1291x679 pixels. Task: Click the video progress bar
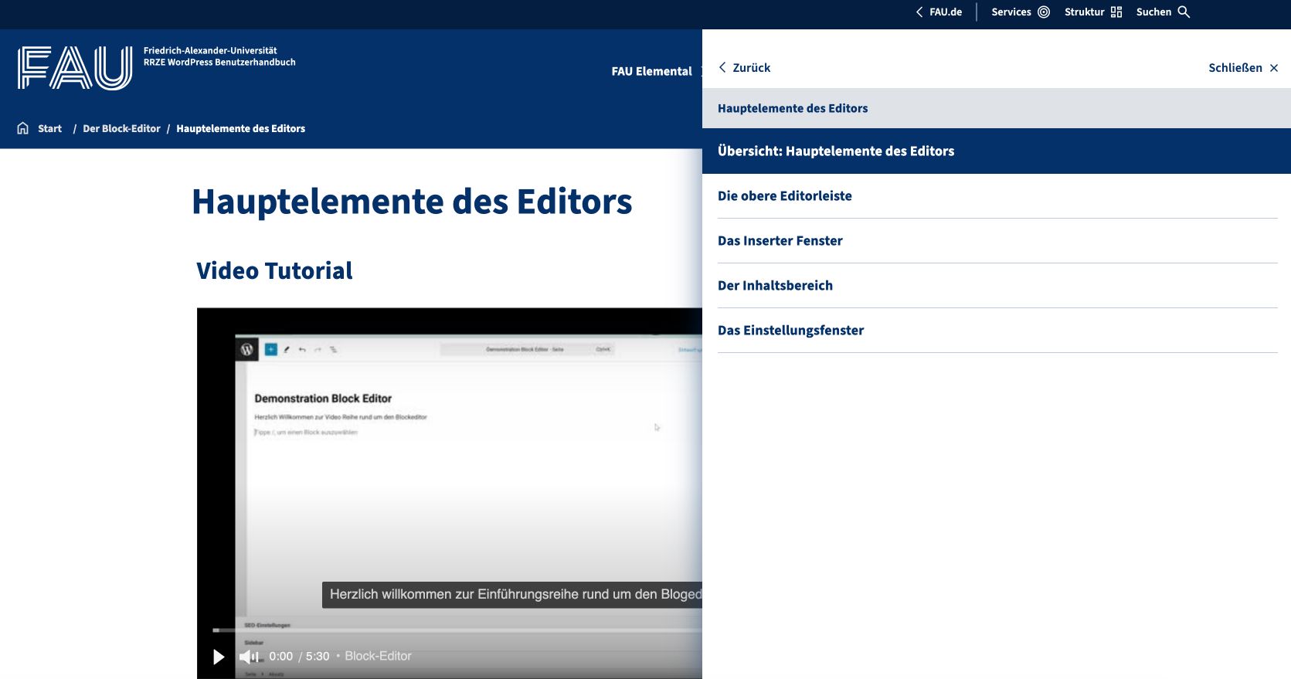tap(456, 630)
